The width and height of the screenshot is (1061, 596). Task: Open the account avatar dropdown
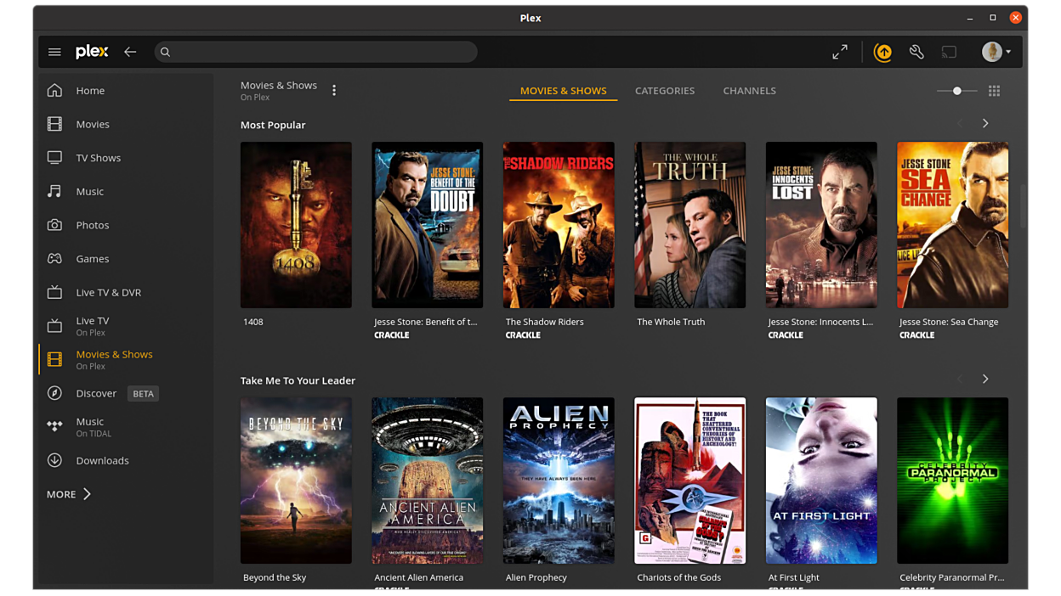[993, 52]
